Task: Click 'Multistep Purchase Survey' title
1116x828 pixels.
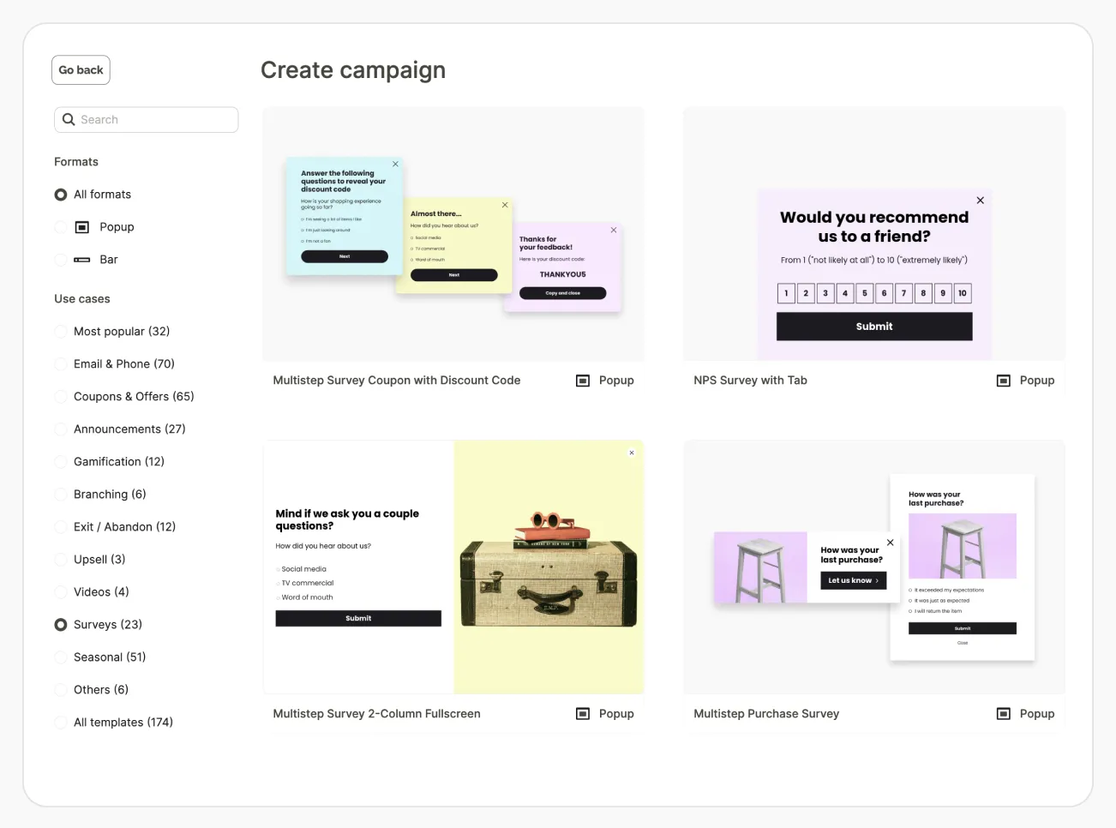Action: pyautogui.click(x=766, y=714)
